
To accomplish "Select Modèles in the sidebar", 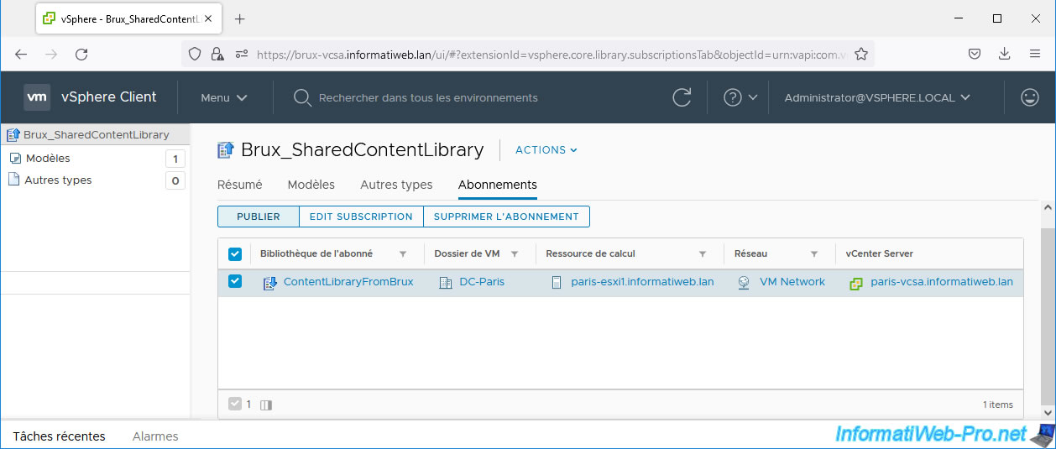I will coord(48,158).
